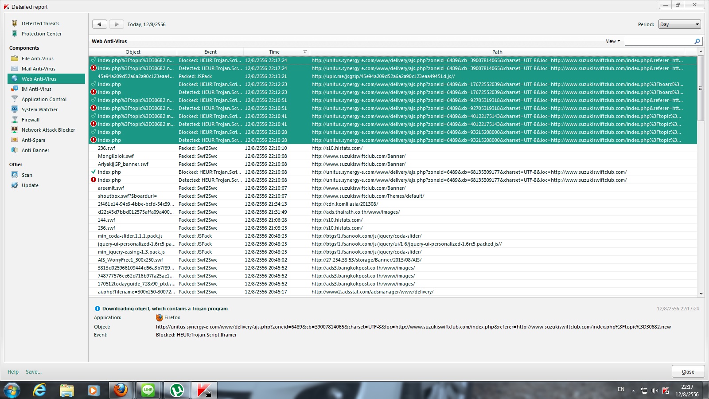Select the ai.php?fname=300x250 row

[393, 292]
